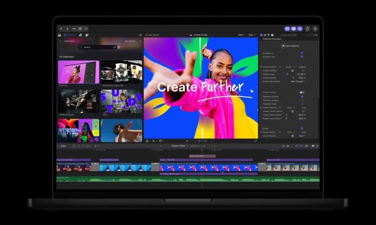The image size is (376, 225).
Task: Open the viewer View dropdown
Action: click(252, 35)
